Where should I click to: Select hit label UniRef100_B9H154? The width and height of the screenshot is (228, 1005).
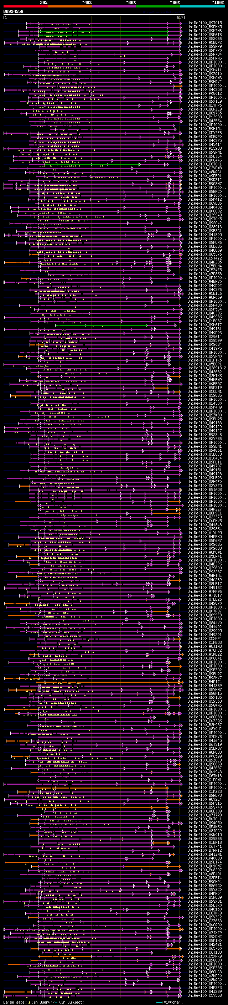pyautogui.click(x=204, y=129)
